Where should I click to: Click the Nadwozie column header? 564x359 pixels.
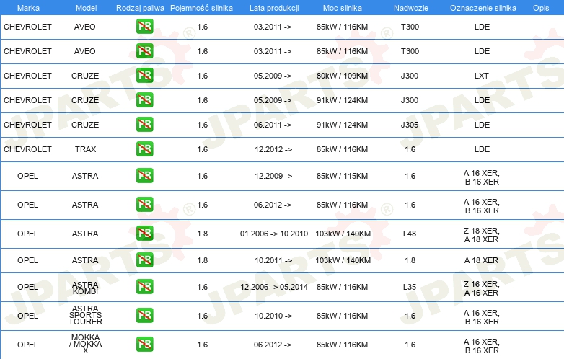click(411, 8)
